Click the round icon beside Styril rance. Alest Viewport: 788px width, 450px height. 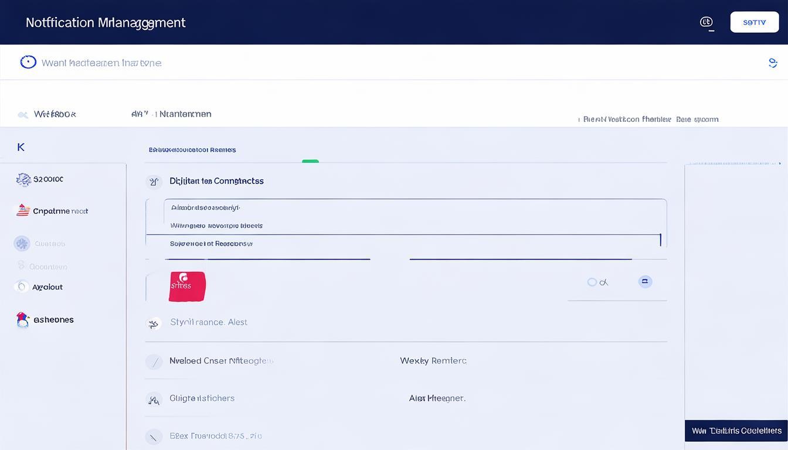pos(154,323)
